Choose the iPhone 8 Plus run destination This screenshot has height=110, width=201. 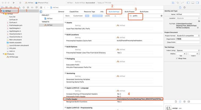pyautogui.click(x=42, y=3)
